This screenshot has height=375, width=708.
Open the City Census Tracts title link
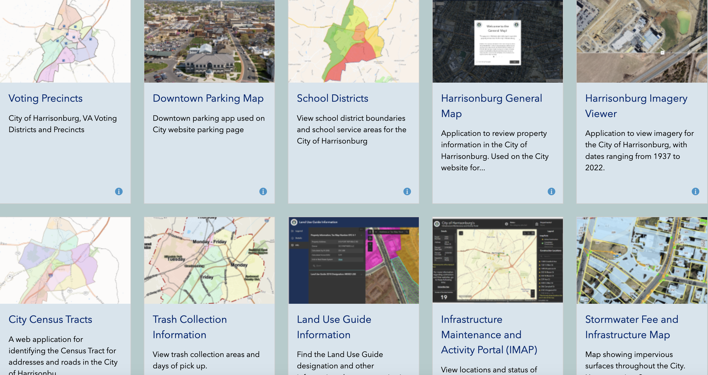[x=50, y=319]
